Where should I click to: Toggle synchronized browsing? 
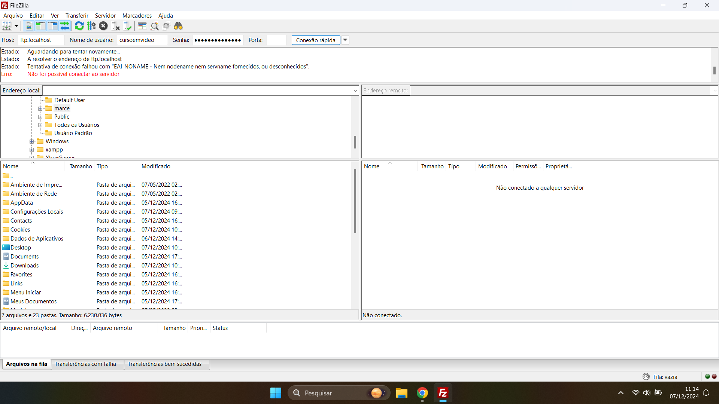[x=166, y=26]
